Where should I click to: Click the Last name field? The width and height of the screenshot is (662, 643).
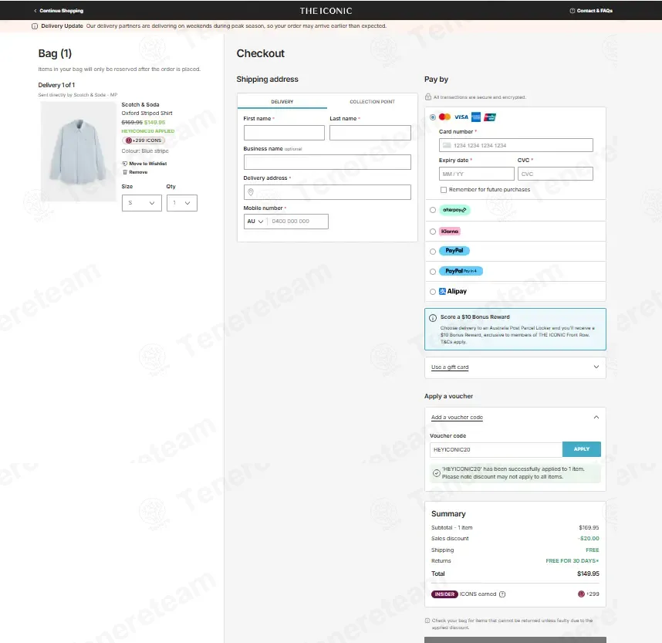pos(370,133)
